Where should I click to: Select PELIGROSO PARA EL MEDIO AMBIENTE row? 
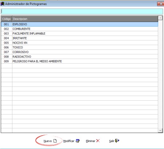(x=79, y=61)
